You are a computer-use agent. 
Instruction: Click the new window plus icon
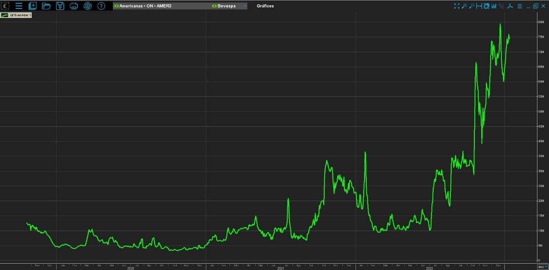click(33, 6)
